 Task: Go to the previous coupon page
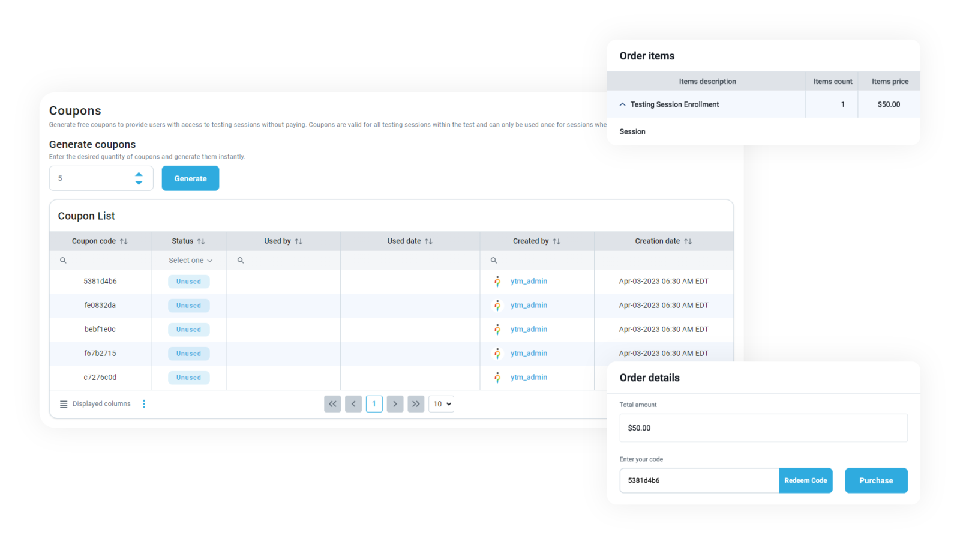coord(353,404)
